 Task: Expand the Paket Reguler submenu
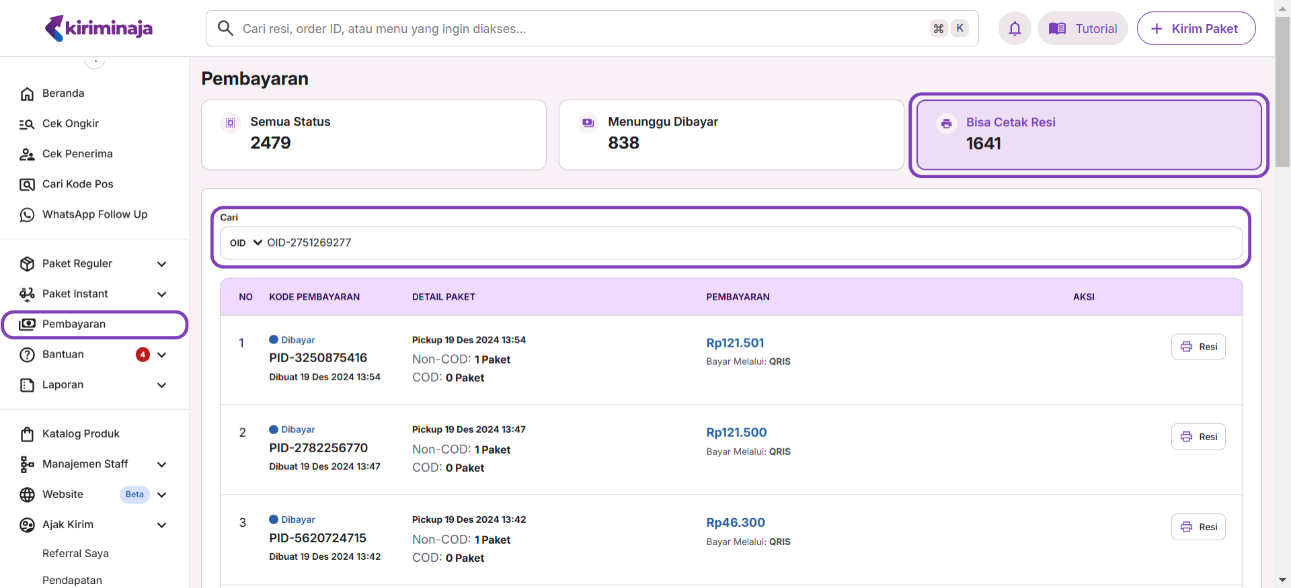(x=161, y=264)
